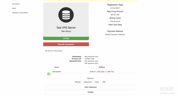The width and height of the screenshot is (178, 96).
Task: Click the Hostname label
Action: click(x=77, y=57)
